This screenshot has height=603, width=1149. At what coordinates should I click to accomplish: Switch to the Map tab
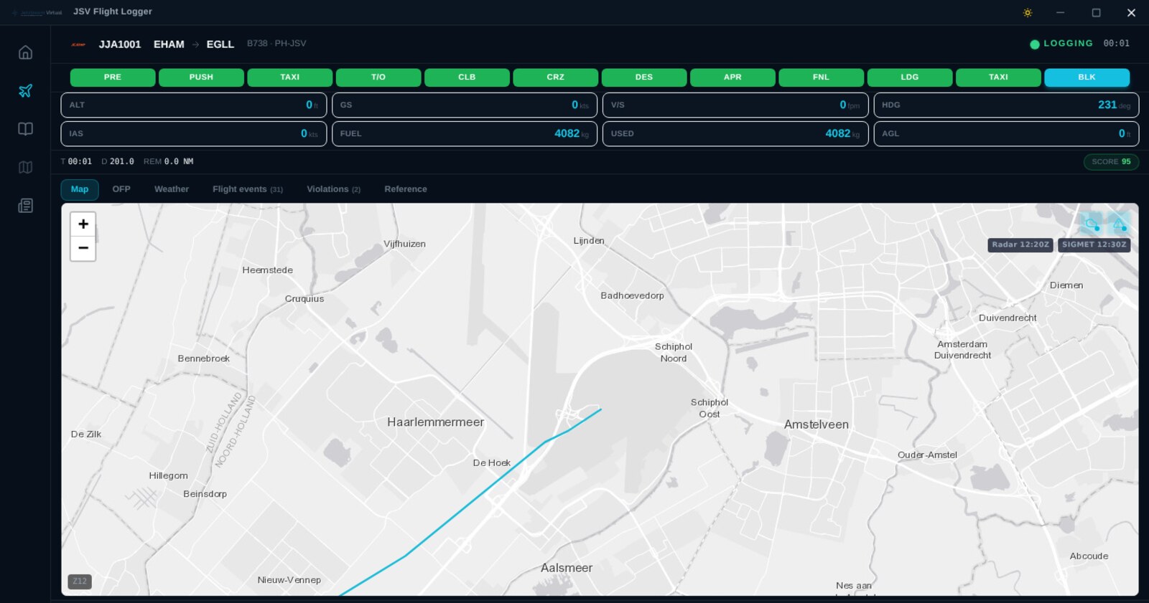pos(80,189)
